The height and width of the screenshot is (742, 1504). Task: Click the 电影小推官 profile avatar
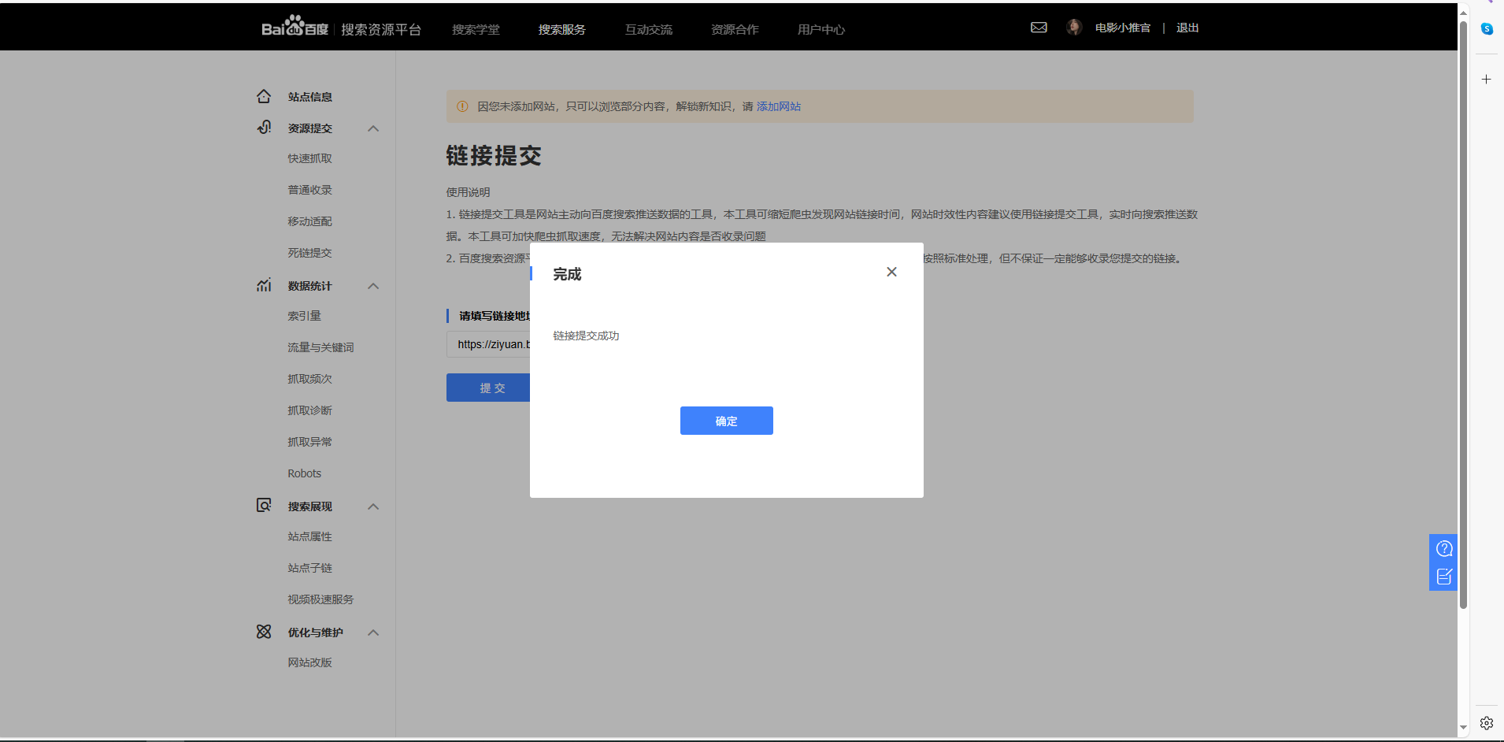point(1075,27)
